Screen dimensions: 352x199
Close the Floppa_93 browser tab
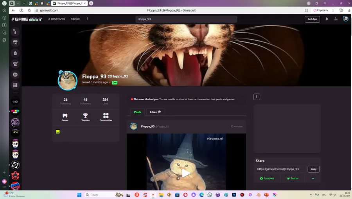(84, 4)
